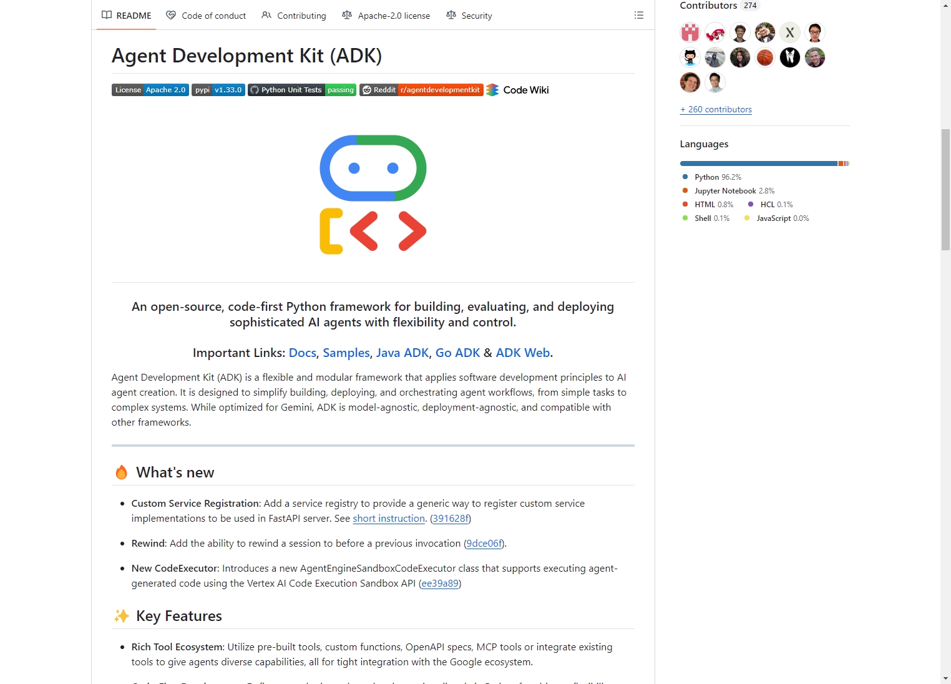Screen dimensions: 951x684
Task: Select the Apache-2.0 license tab
Action: coord(386,16)
